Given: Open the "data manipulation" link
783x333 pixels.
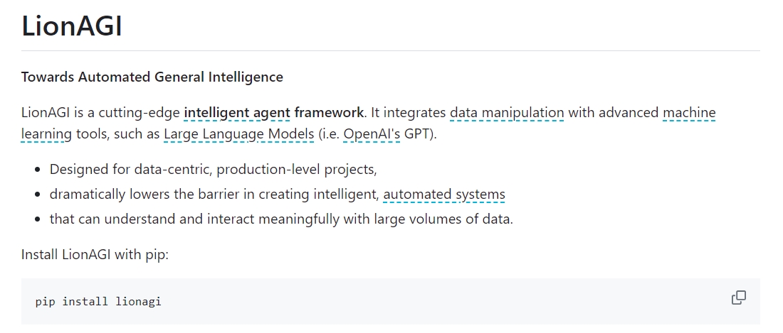Looking at the screenshot, I should click(x=507, y=113).
